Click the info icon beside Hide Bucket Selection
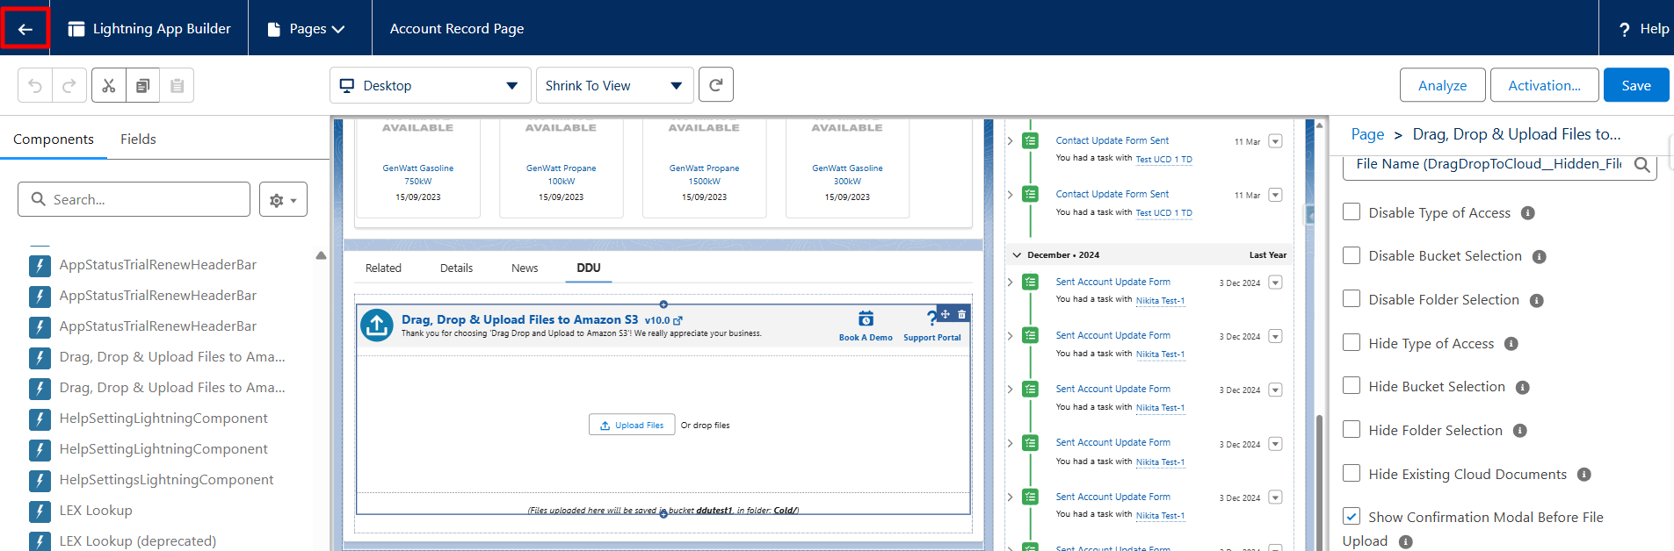Screen dimensions: 1674x551 click(1523, 388)
